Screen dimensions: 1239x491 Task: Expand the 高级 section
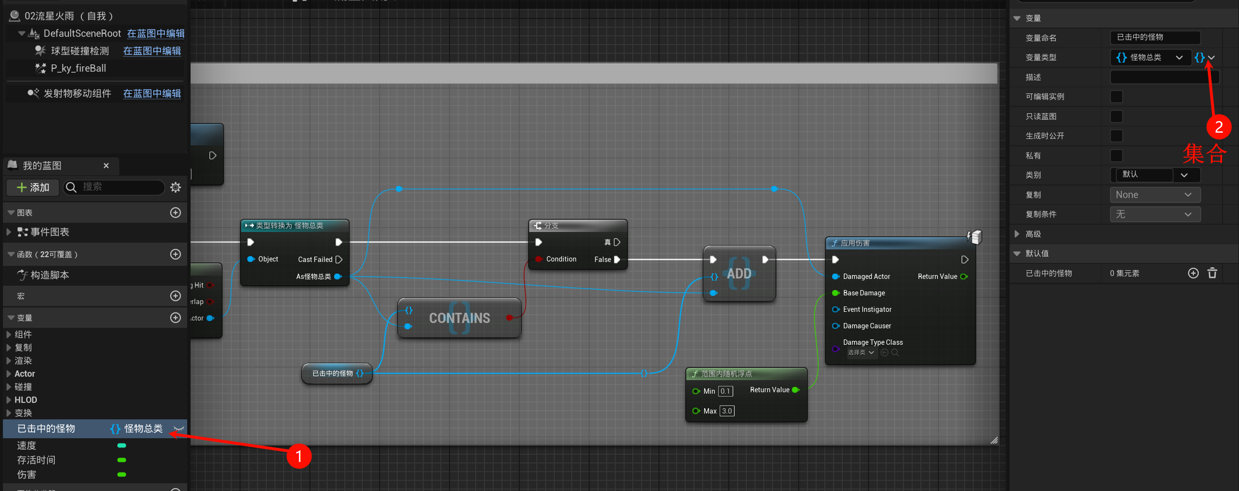tap(1017, 234)
